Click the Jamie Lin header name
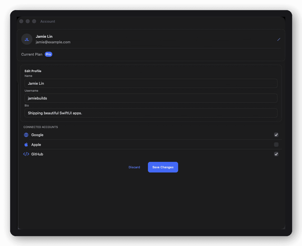The height and width of the screenshot is (246, 302). (44, 36)
